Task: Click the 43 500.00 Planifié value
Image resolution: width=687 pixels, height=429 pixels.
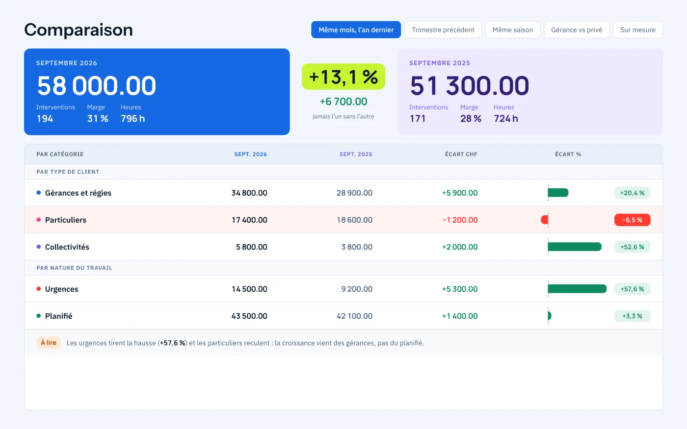Action: tap(249, 316)
